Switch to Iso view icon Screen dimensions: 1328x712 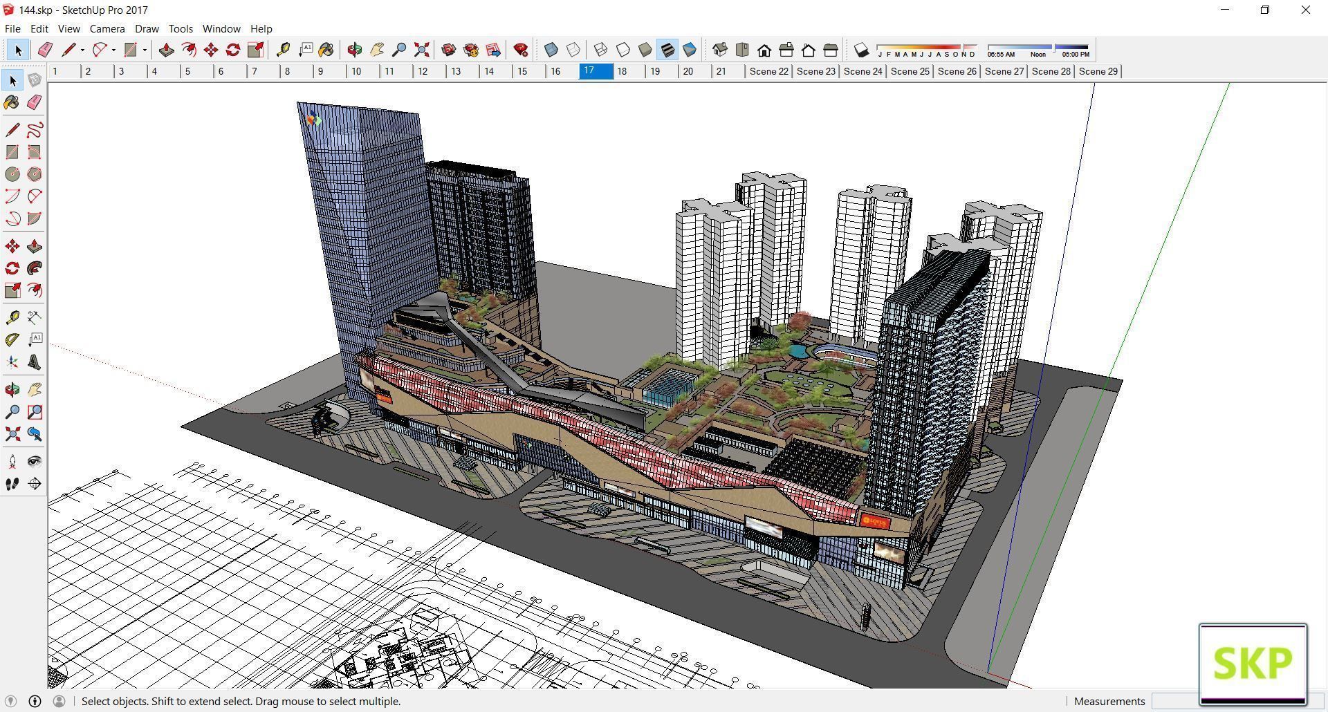(720, 50)
